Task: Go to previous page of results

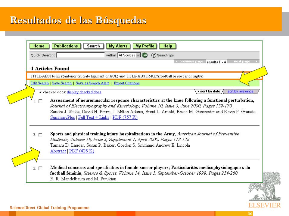Action: coord(190,61)
